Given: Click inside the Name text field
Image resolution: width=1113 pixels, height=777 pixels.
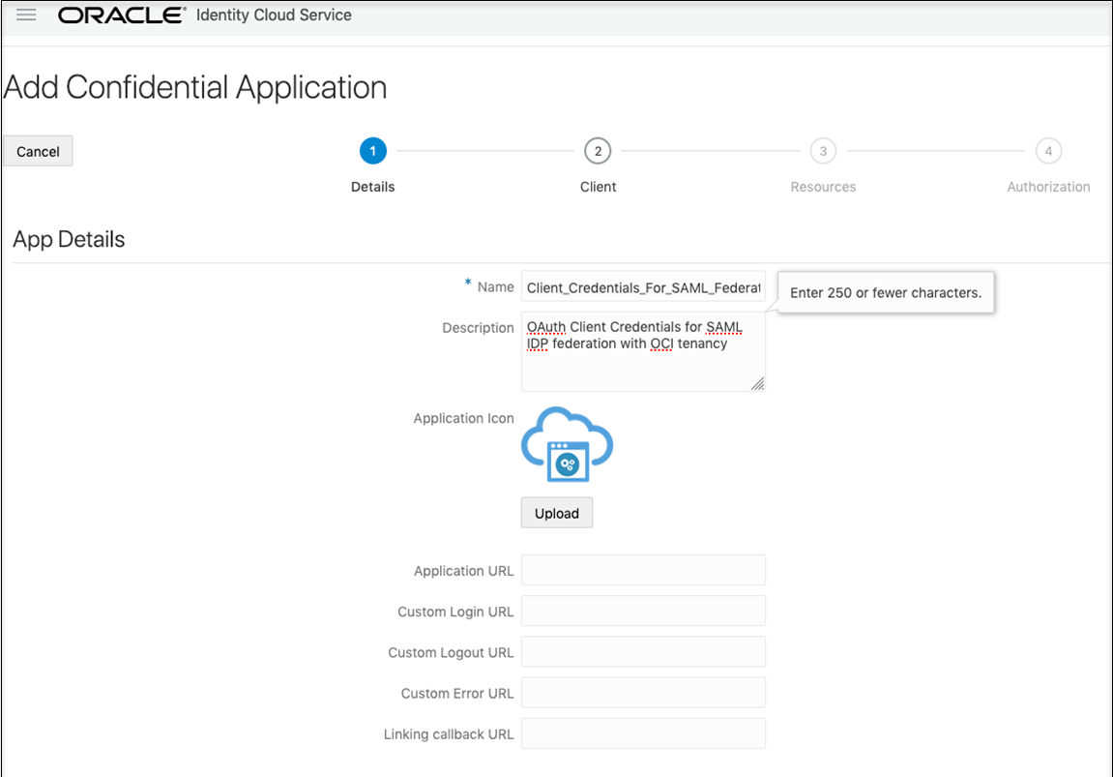Looking at the screenshot, I should click(x=642, y=286).
